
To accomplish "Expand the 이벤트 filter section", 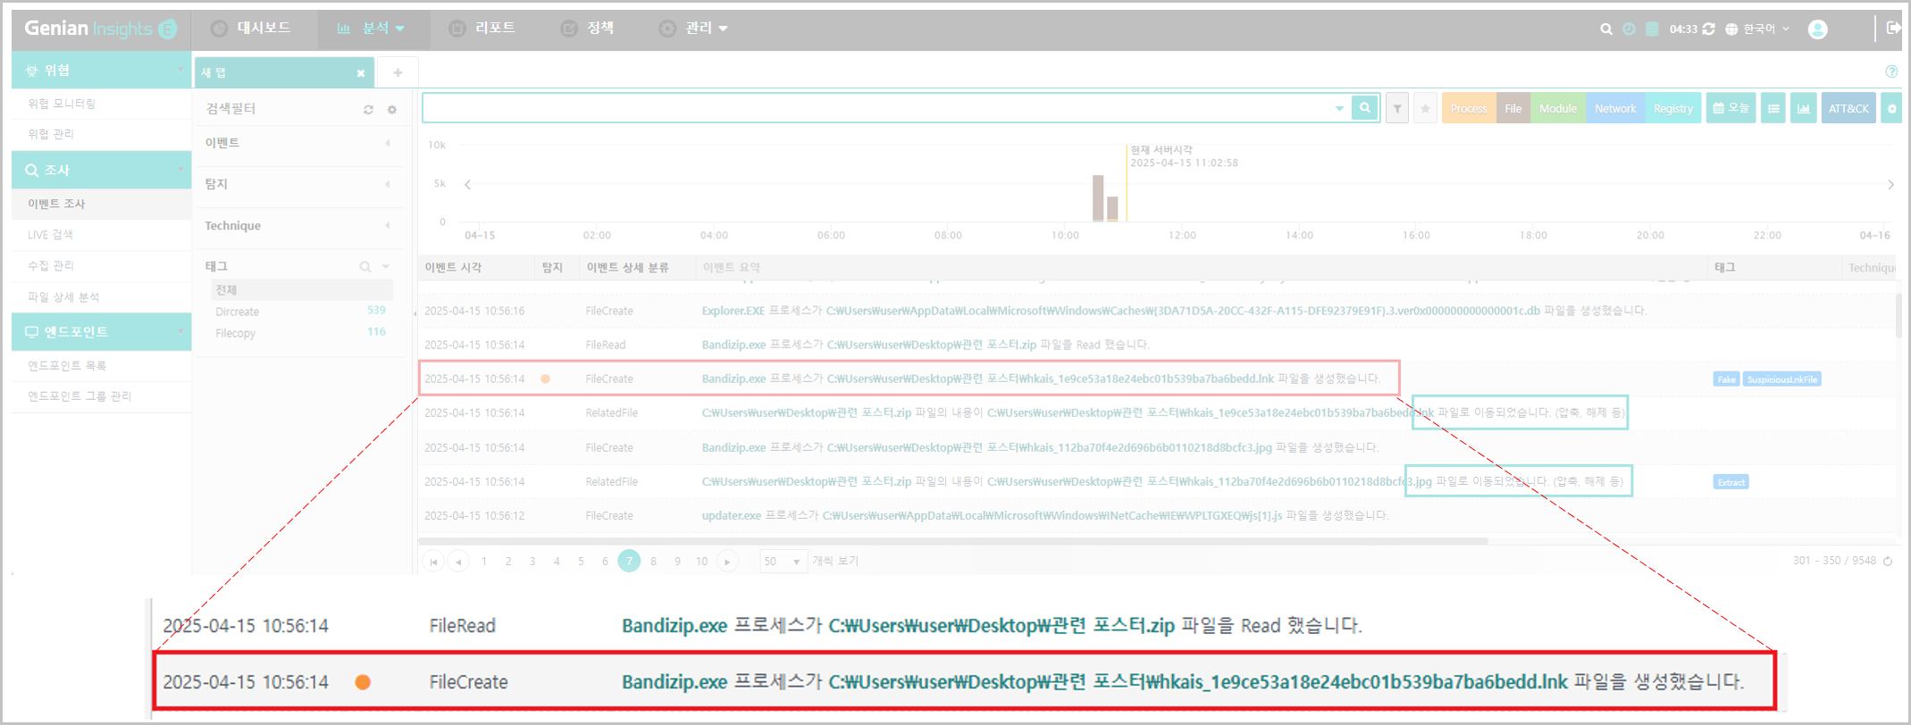I will click(x=300, y=143).
